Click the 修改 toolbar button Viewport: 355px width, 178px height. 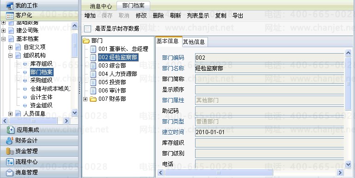pyautogui.click(x=141, y=16)
